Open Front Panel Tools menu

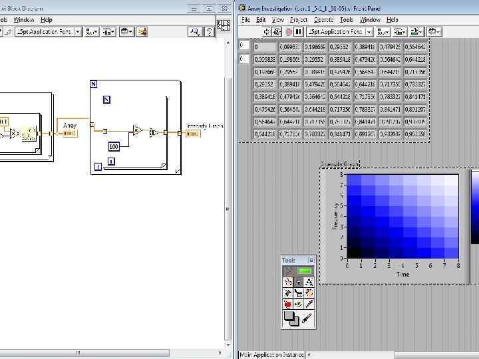(x=347, y=20)
